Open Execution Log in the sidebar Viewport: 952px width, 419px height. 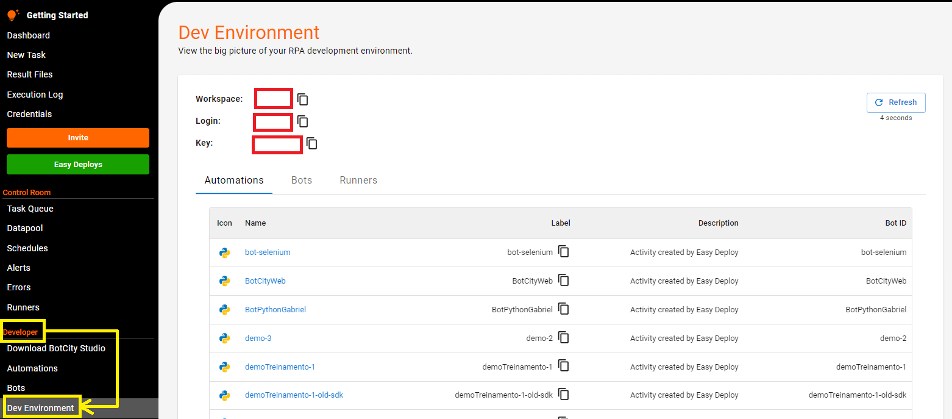[35, 95]
